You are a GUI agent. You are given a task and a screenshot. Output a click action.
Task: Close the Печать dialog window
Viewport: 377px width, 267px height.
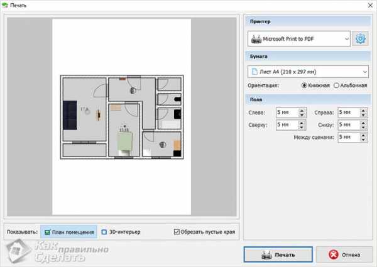point(369,5)
